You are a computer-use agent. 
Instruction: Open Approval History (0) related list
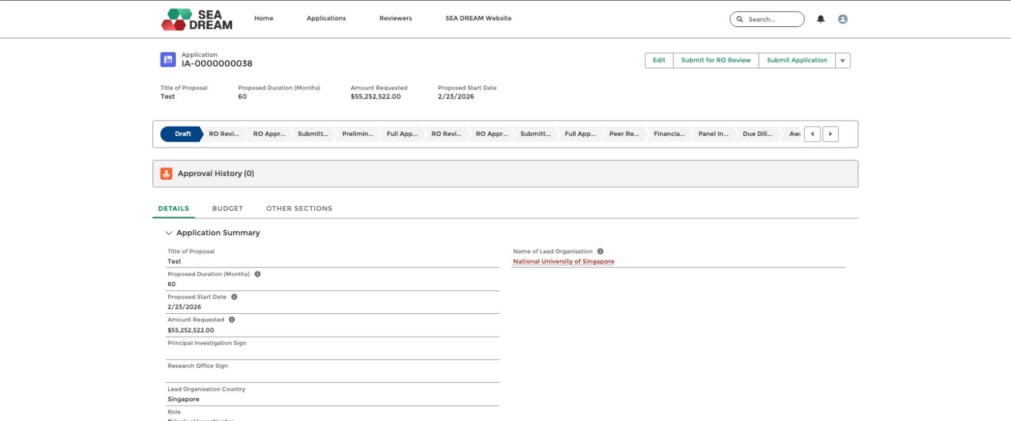click(216, 173)
